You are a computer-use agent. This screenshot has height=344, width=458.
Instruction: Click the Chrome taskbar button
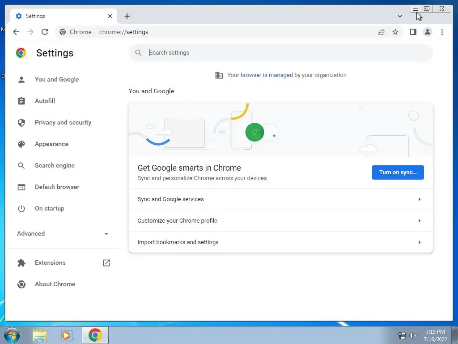pos(95,335)
